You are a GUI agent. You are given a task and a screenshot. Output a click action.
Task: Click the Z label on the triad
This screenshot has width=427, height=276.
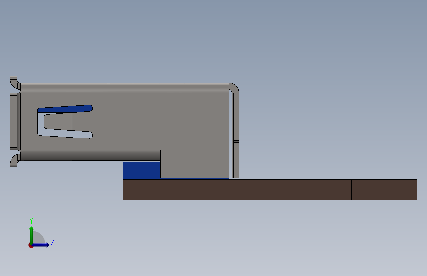(x=53, y=242)
